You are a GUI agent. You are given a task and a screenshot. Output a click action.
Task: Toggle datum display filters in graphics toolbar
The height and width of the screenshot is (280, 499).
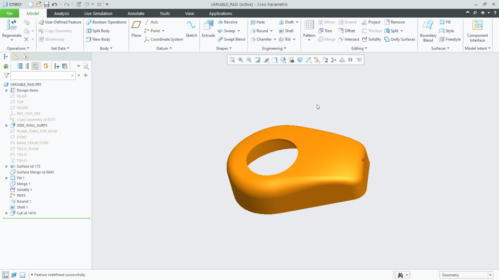317,60
